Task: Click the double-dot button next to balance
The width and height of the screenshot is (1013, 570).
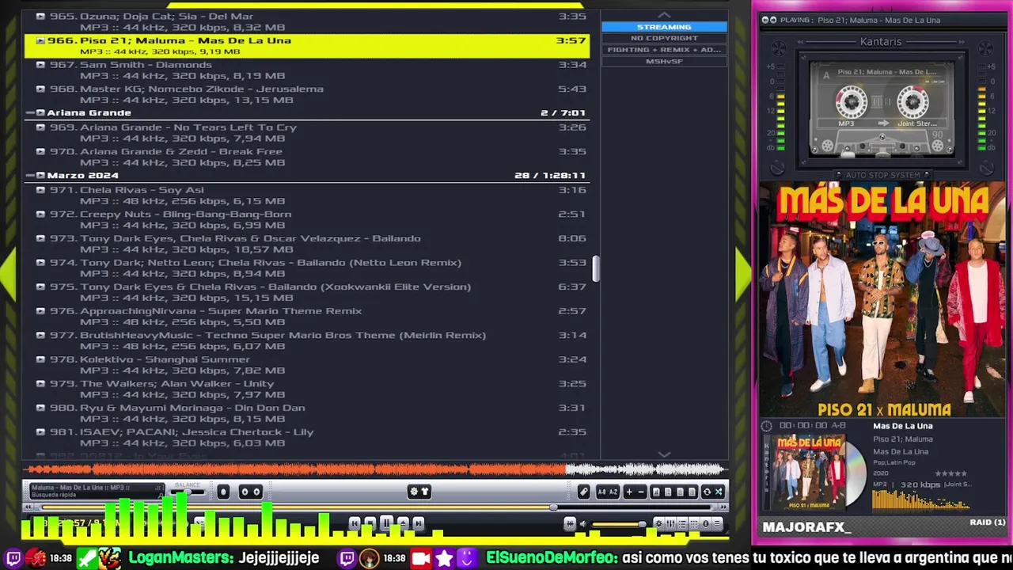Action: tap(251, 492)
